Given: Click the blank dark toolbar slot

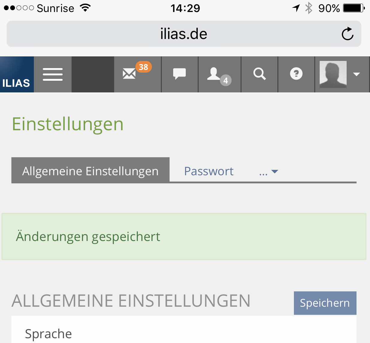Looking at the screenshot, I should point(93,74).
